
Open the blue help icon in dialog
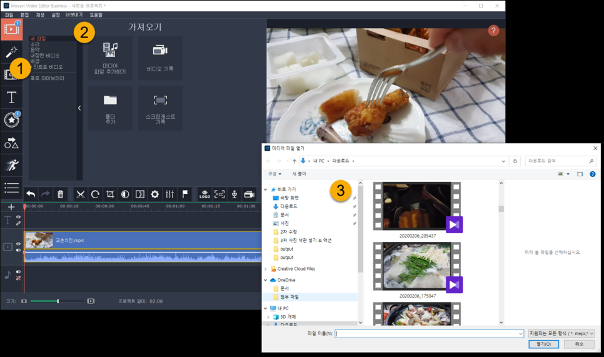[593, 174]
